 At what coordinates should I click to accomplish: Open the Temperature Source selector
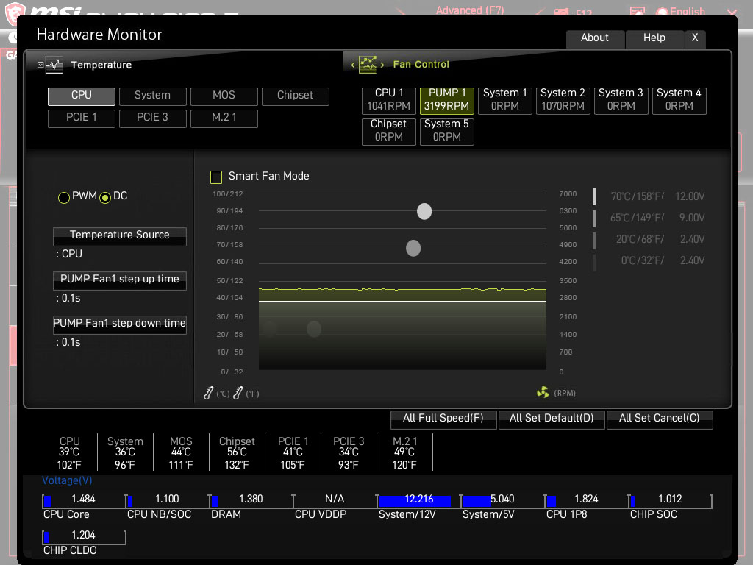point(119,235)
